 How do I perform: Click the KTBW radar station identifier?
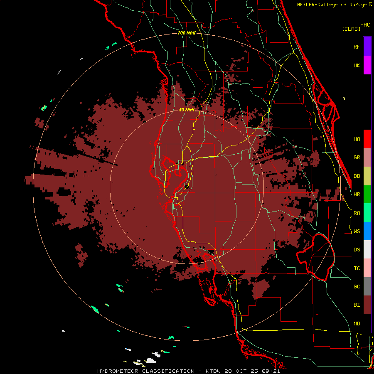pyautogui.click(x=213, y=371)
